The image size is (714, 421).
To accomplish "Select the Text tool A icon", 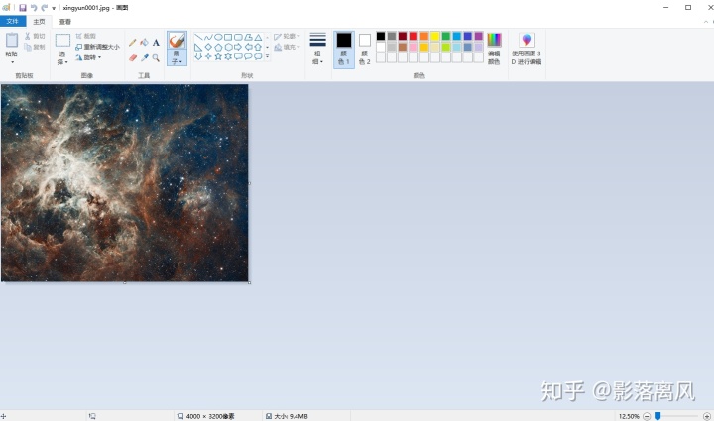I will pos(156,43).
